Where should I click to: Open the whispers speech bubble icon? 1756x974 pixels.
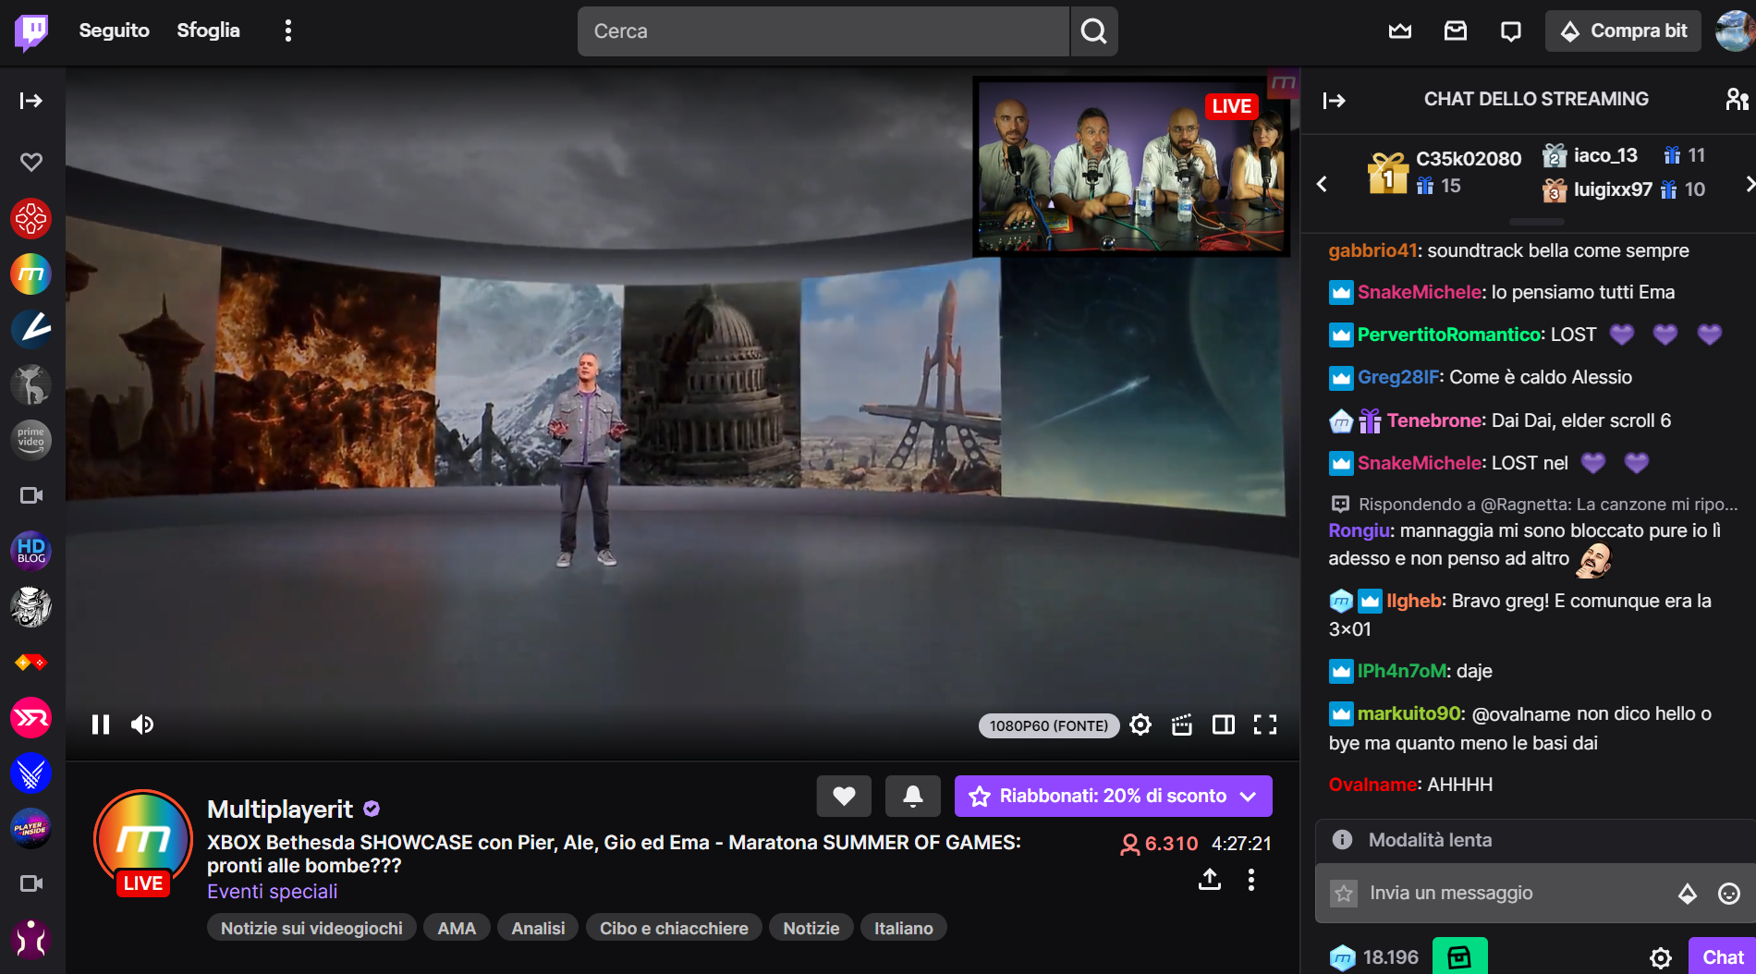1511,31
